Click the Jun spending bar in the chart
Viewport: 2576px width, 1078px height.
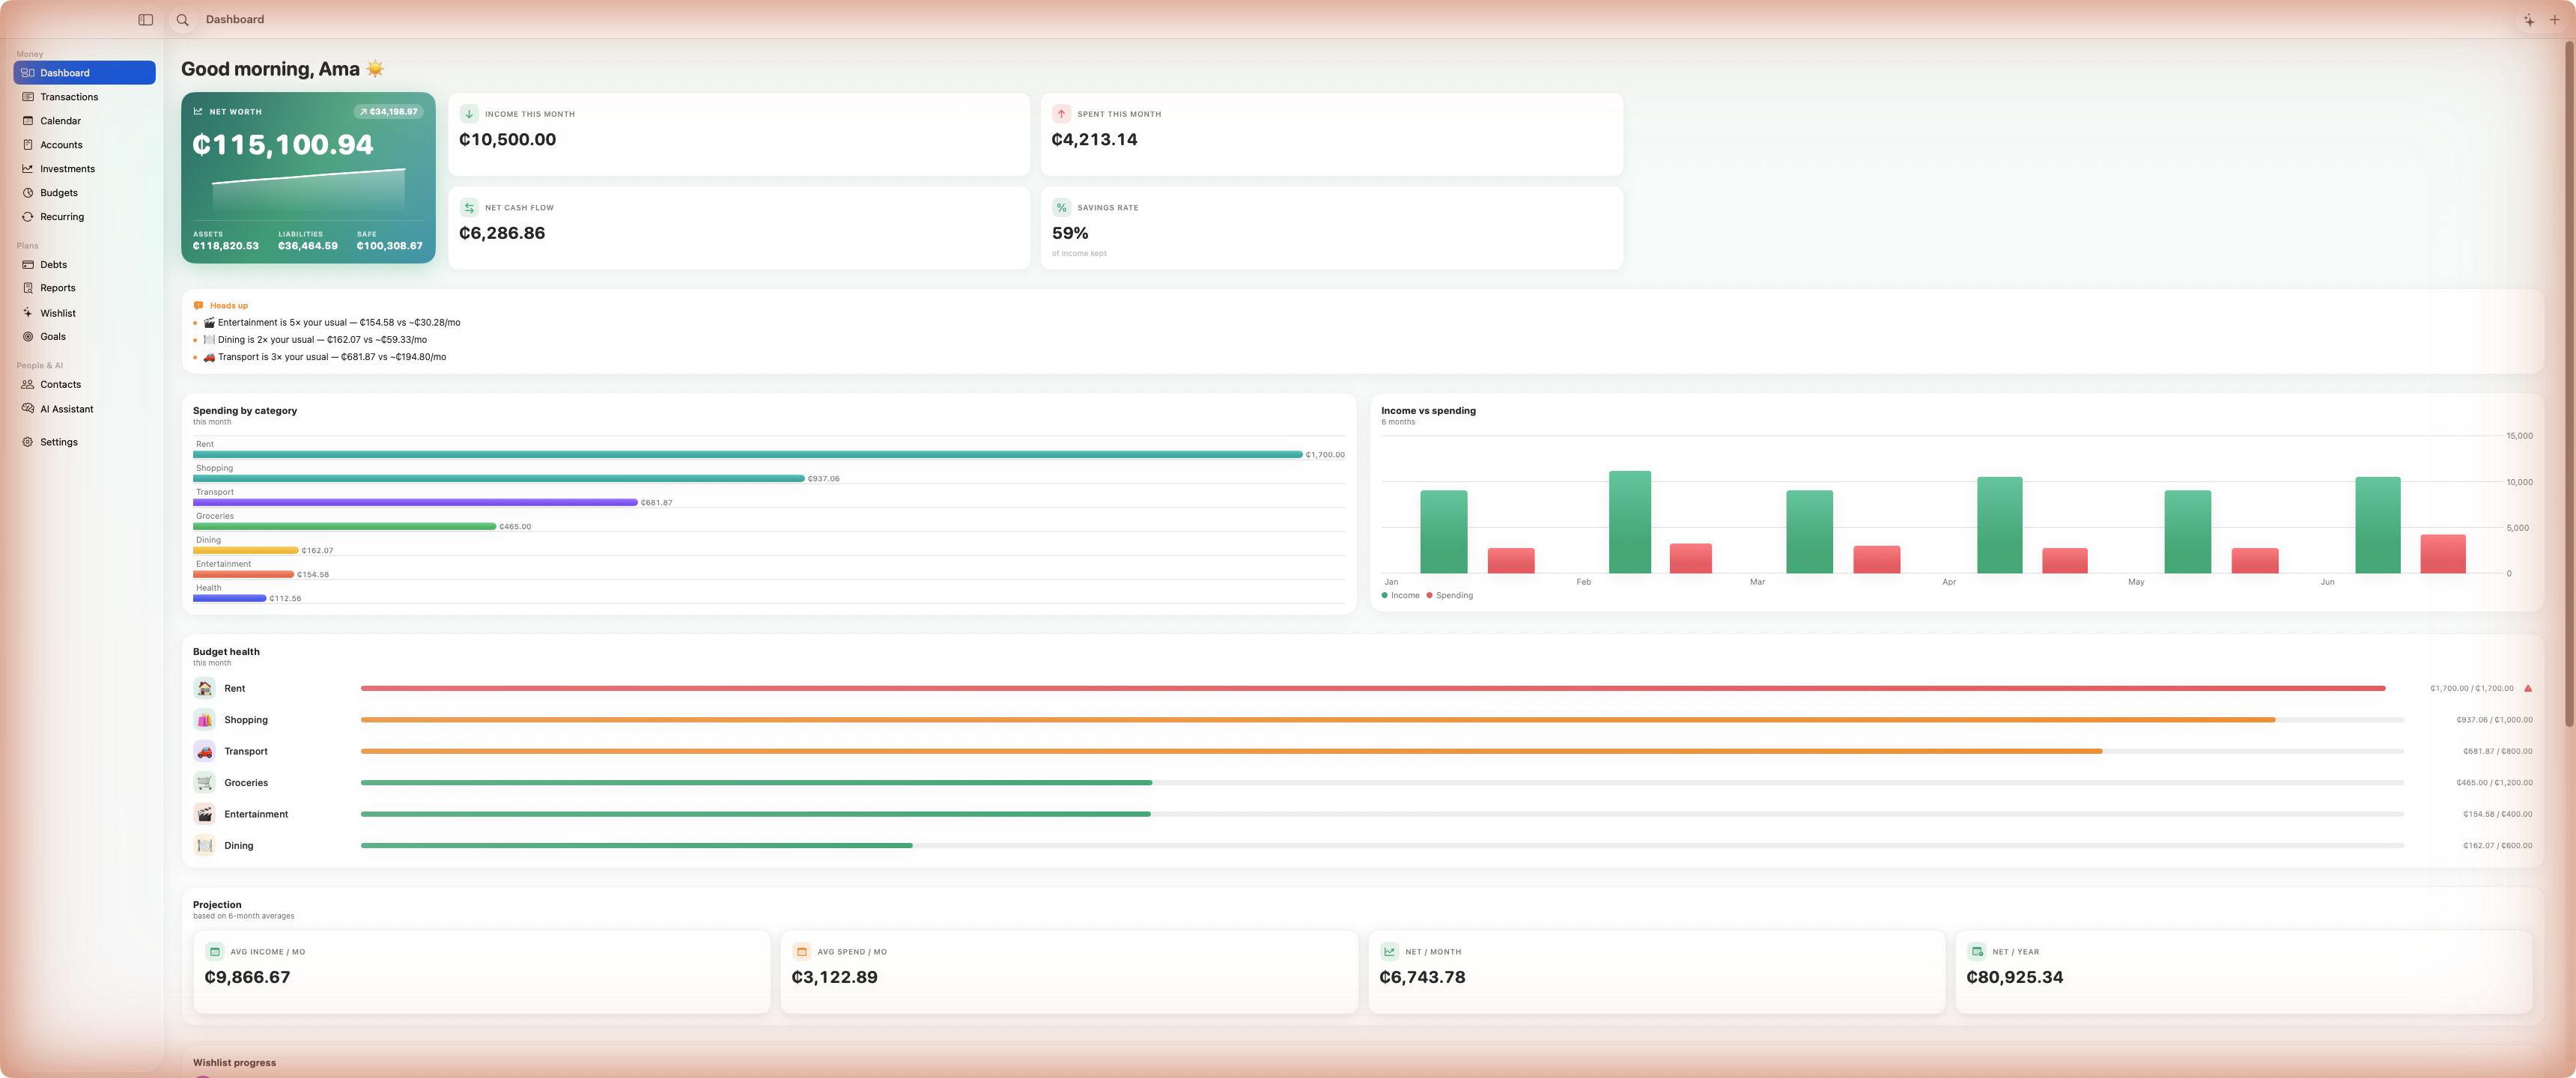tap(2442, 554)
